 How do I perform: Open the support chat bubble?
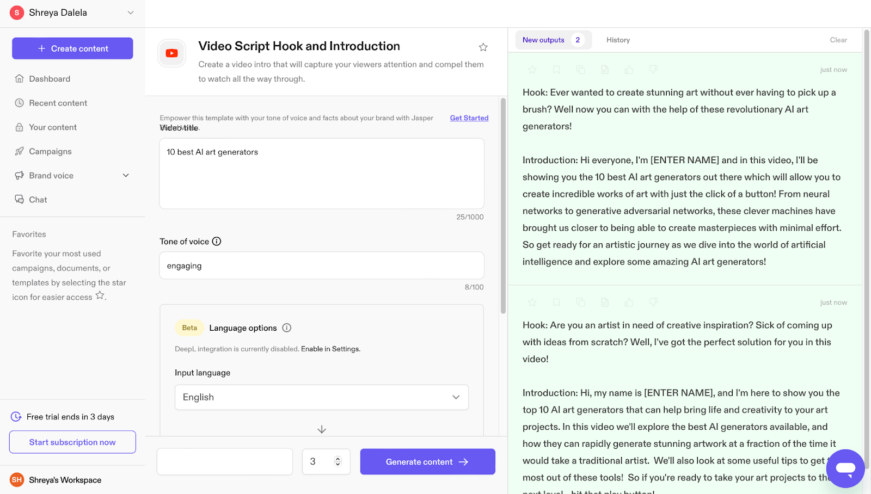coord(845,468)
